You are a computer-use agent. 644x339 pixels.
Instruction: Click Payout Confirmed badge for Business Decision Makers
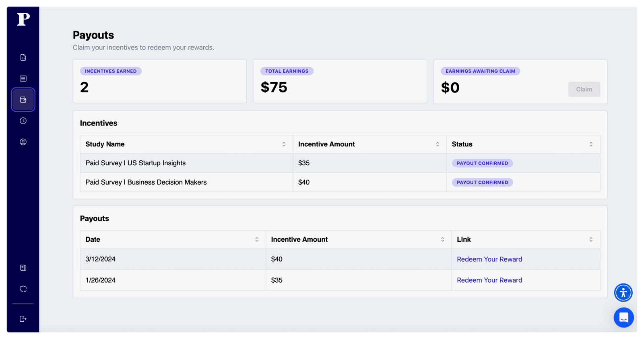coord(482,183)
